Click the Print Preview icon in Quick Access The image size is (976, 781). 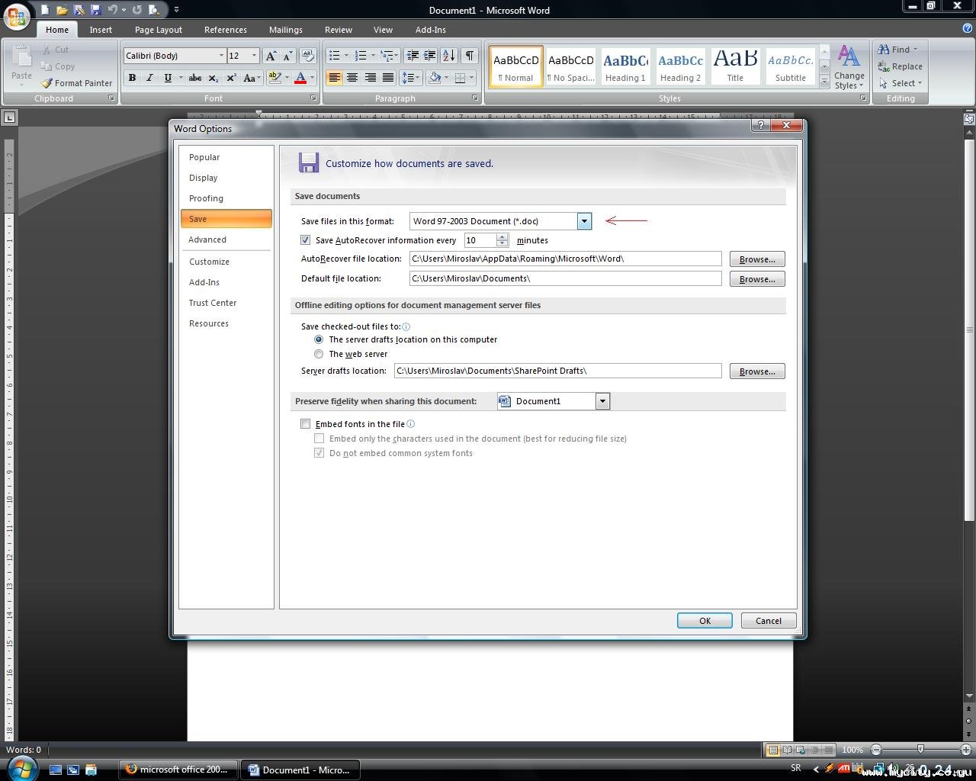[154, 10]
